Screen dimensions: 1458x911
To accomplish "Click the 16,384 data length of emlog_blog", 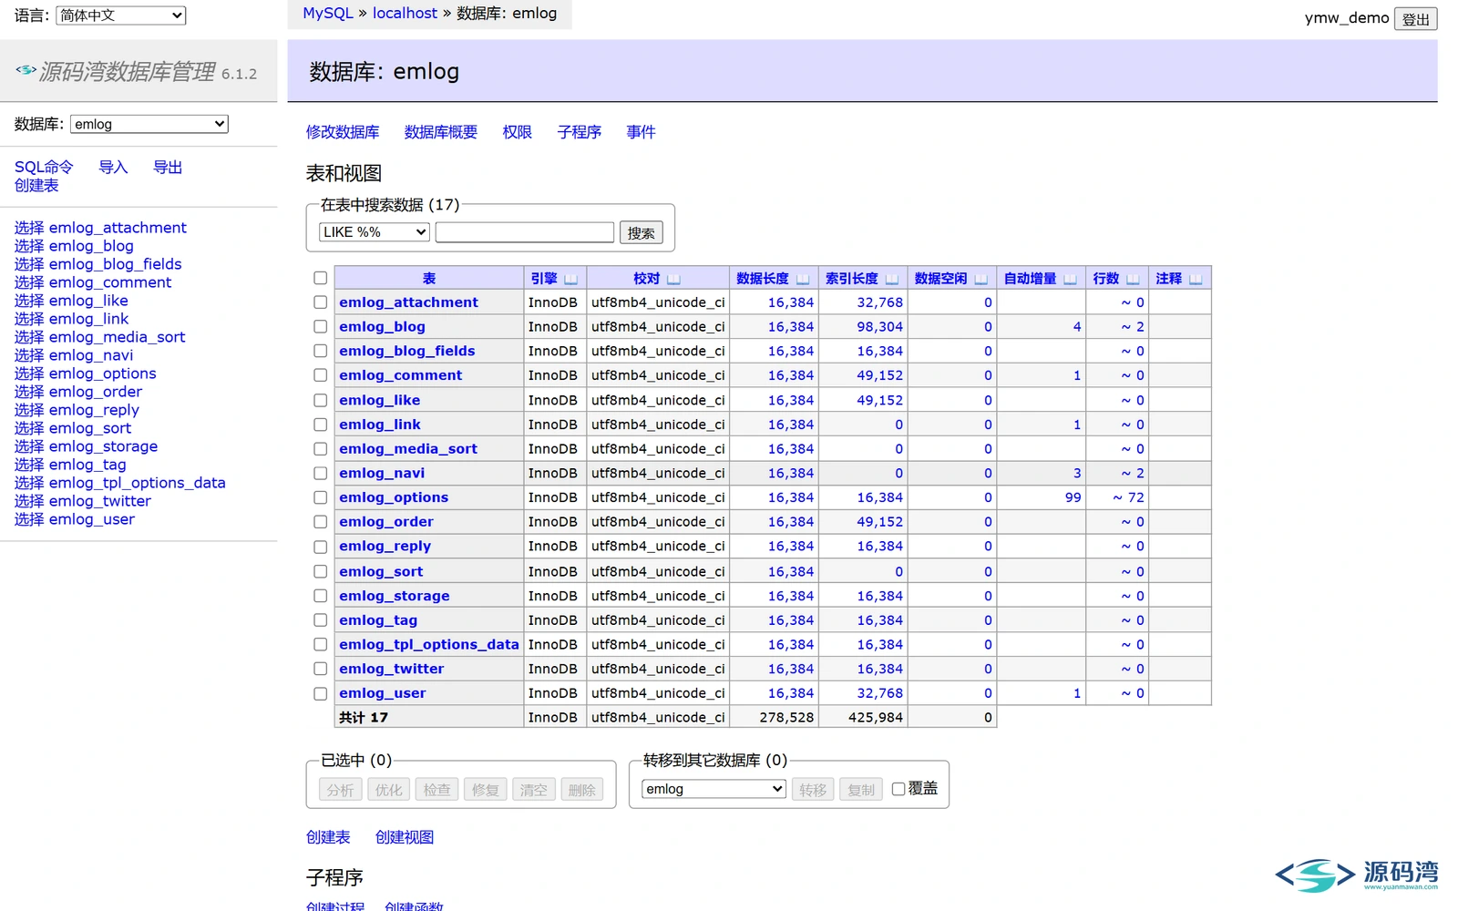I will [x=791, y=326].
